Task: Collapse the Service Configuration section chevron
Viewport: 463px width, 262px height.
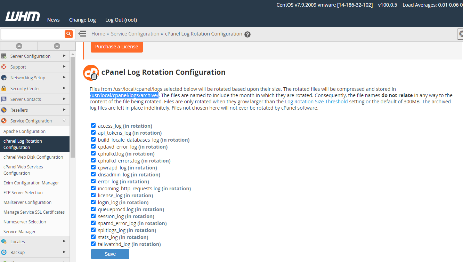Action: point(64,121)
